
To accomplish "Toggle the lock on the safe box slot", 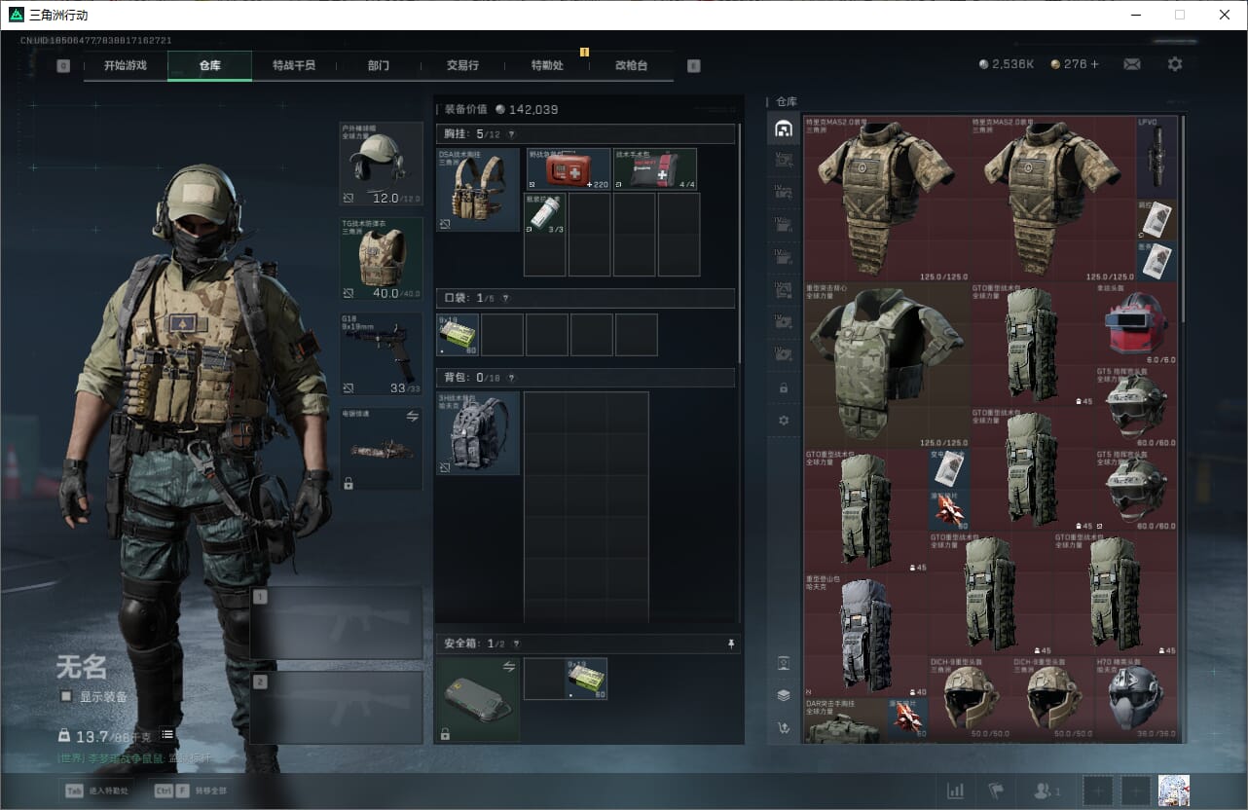I will (x=445, y=734).
